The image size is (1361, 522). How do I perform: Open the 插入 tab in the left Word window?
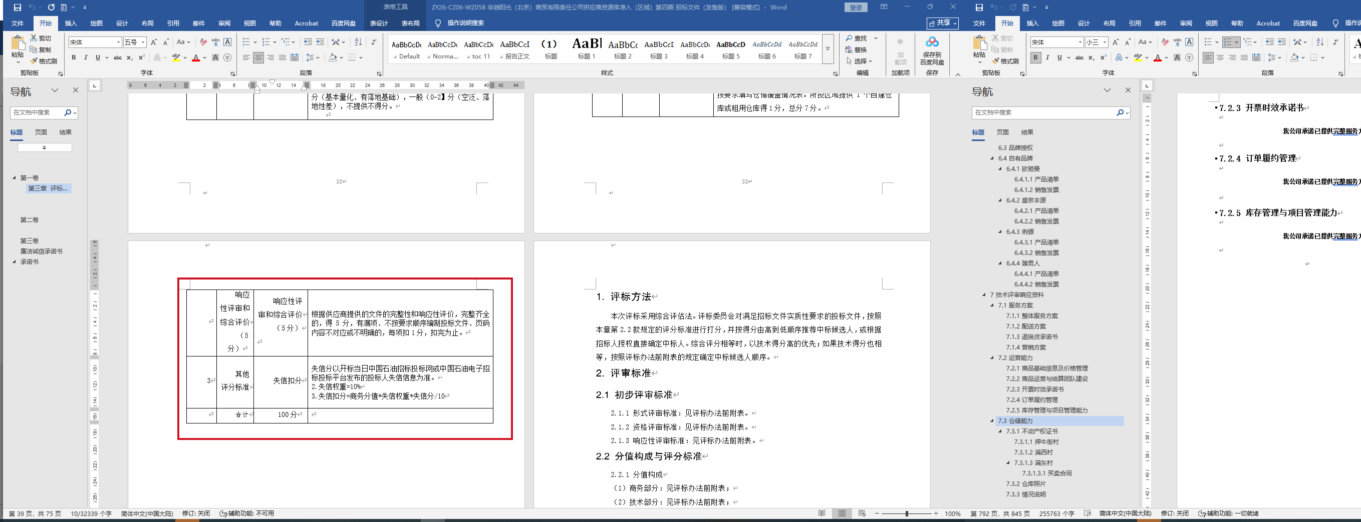click(x=71, y=23)
